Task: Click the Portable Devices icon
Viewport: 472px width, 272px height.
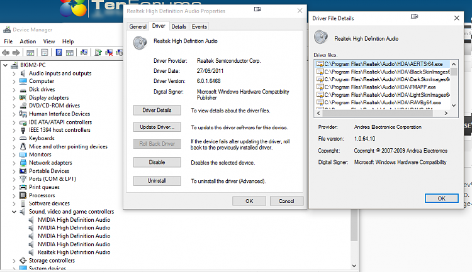Action: coord(23,171)
